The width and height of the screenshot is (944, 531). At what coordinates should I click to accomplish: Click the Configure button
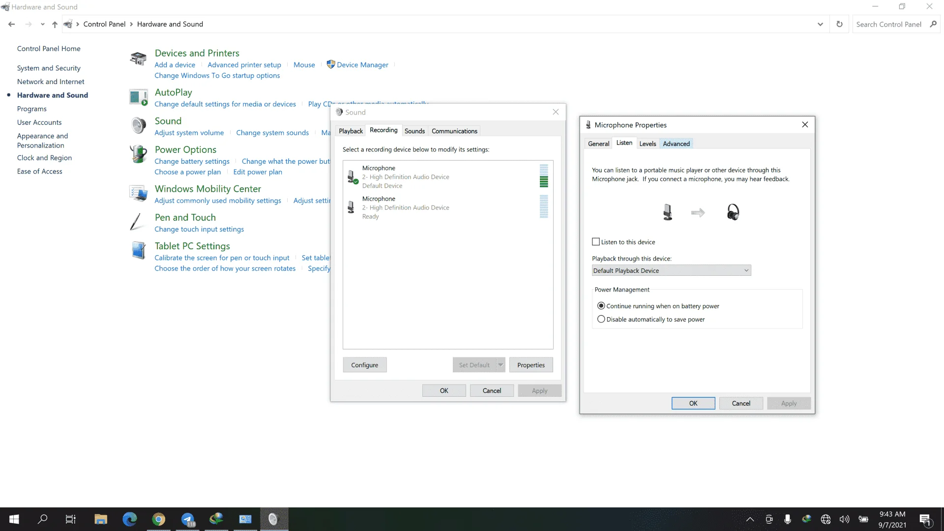[365, 365]
